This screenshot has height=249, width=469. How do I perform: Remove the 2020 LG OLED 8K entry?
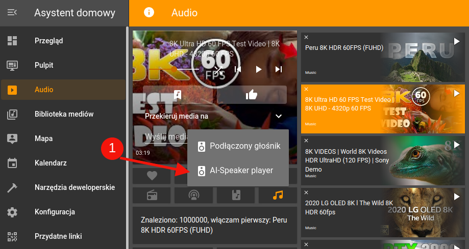306,192
